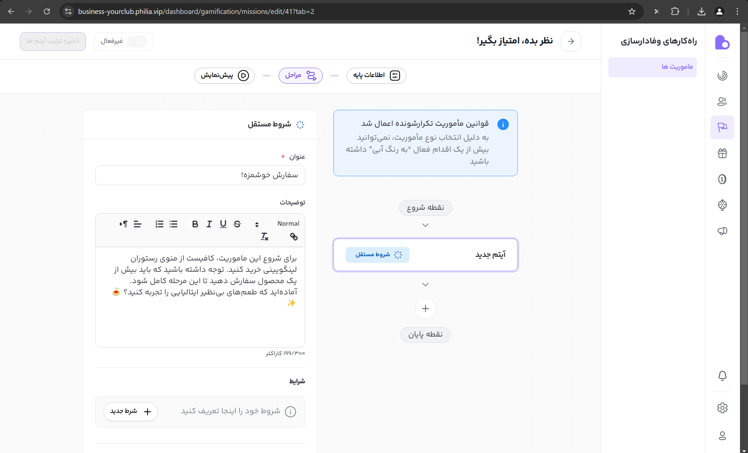This screenshot has width=748, height=453.
Task: Go to اطلاعات پایه step tab
Action: point(376,76)
